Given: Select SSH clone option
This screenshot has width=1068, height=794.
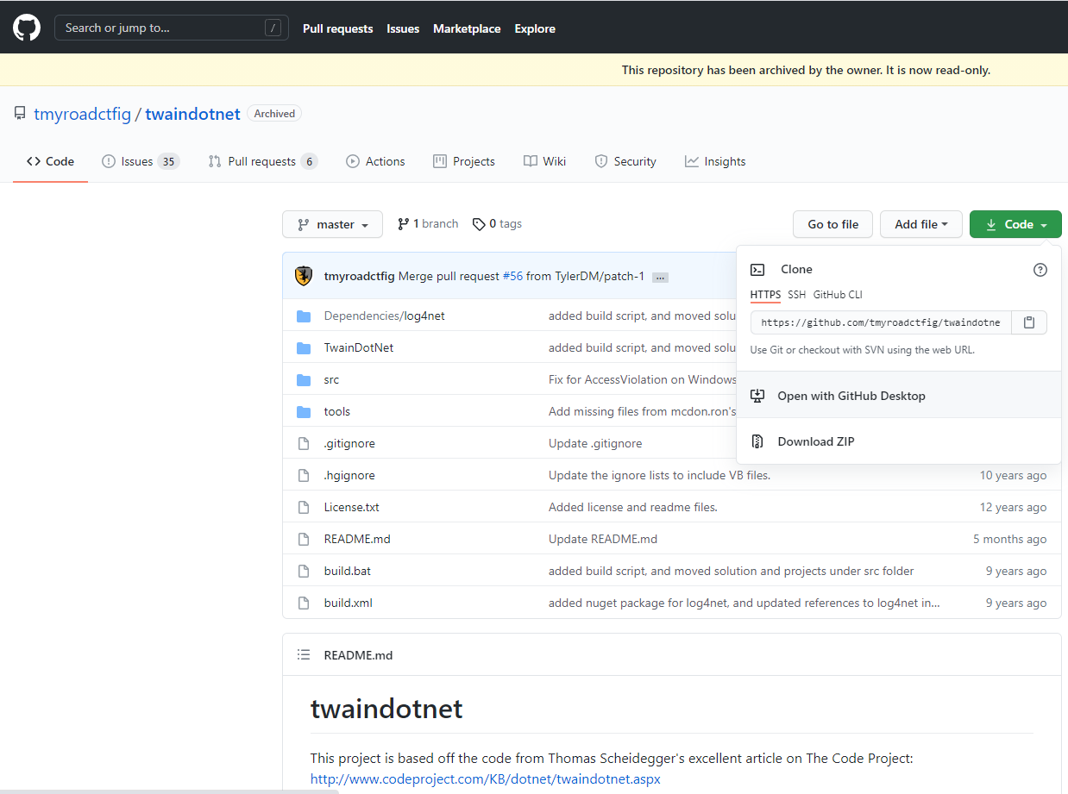Looking at the screenshot, I should tap(796, 295).
